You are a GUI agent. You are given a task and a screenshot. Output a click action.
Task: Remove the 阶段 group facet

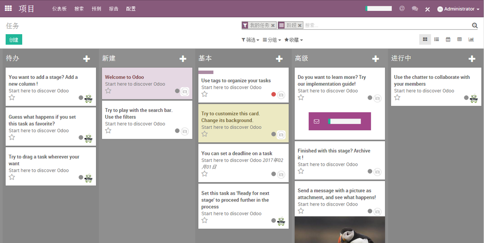[x=300, y=26]
